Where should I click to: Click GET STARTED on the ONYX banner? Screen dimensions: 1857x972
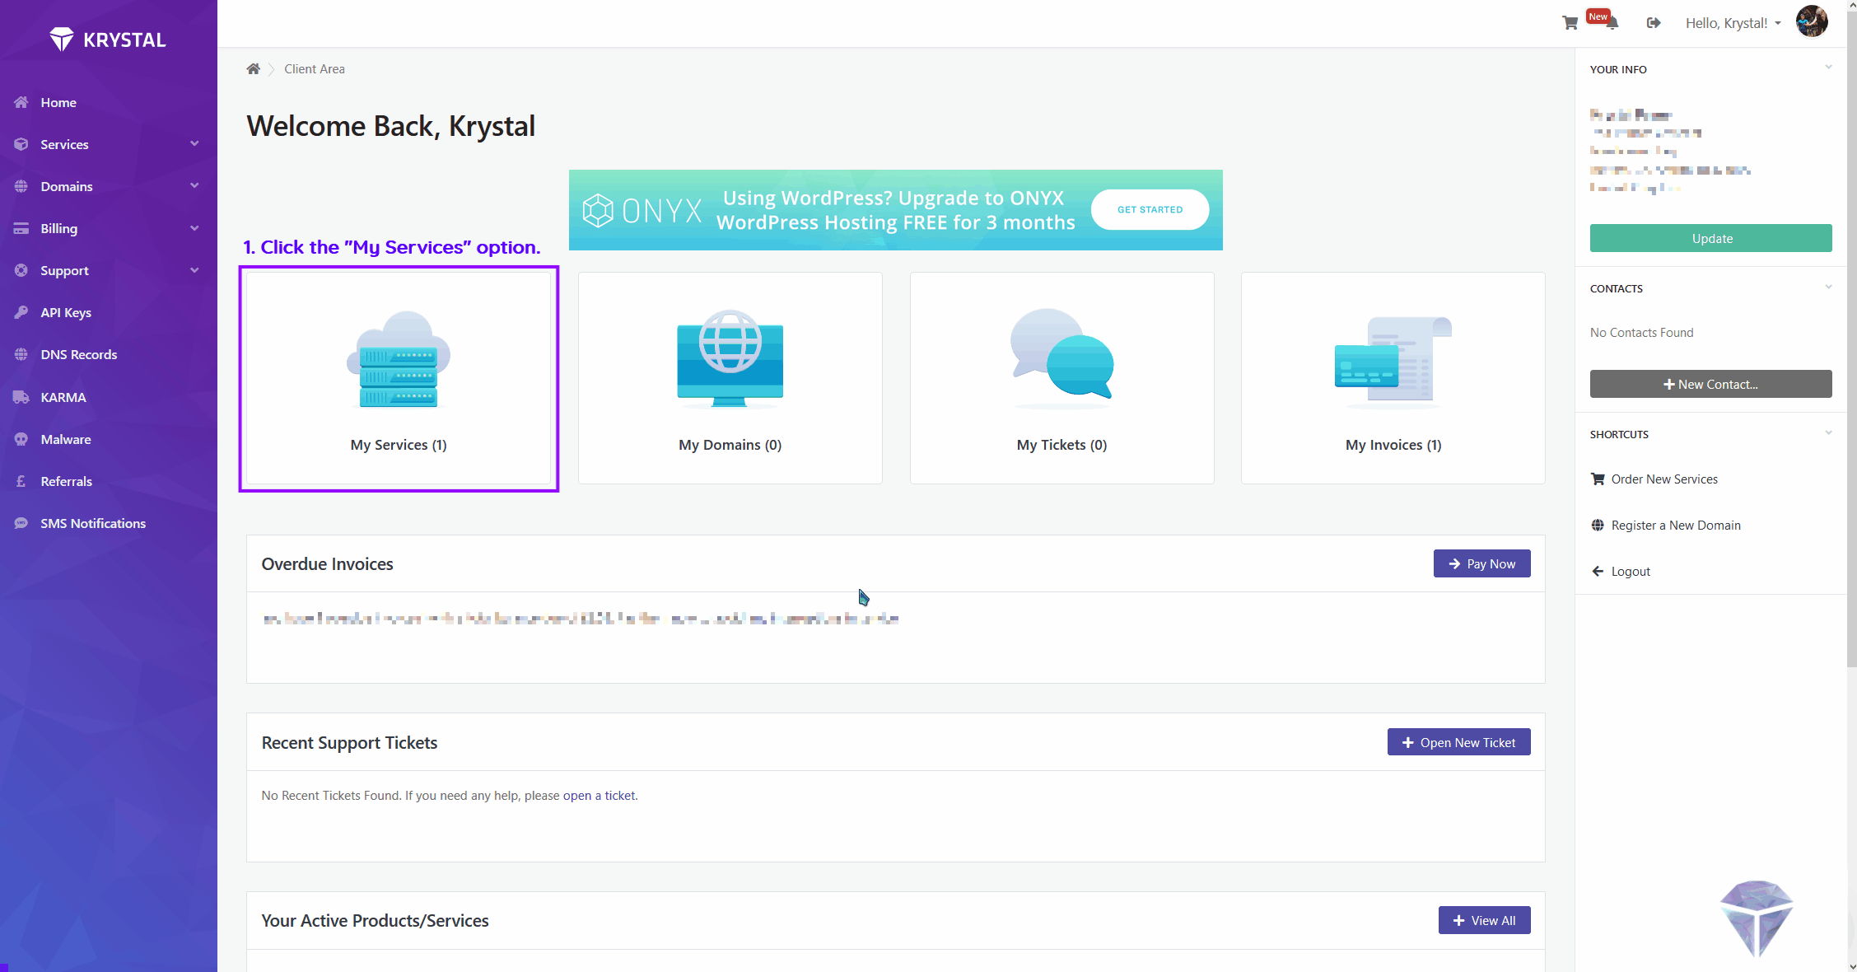[1150, 210]
